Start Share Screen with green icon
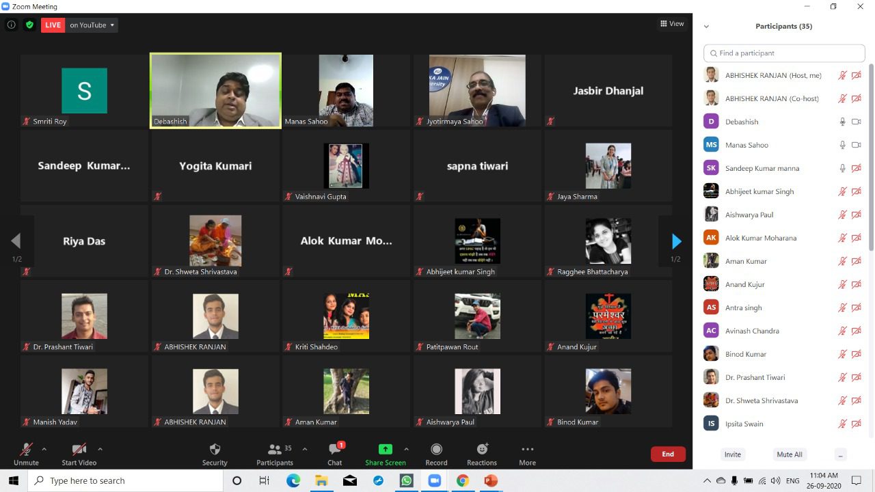Screen dimensions: 875x492 pos(386,450)
